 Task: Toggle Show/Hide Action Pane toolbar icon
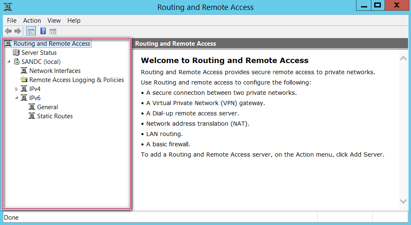(x=53, y=31)
